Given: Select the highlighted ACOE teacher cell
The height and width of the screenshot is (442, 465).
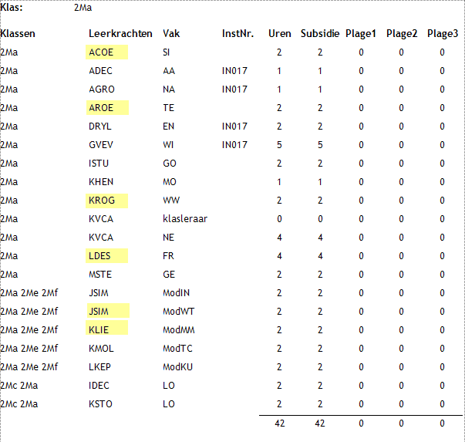Looking at the screenshot, I should coord(106,52).
